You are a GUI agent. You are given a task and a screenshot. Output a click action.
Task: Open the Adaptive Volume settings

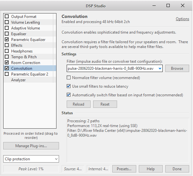[x=26, y=28]
